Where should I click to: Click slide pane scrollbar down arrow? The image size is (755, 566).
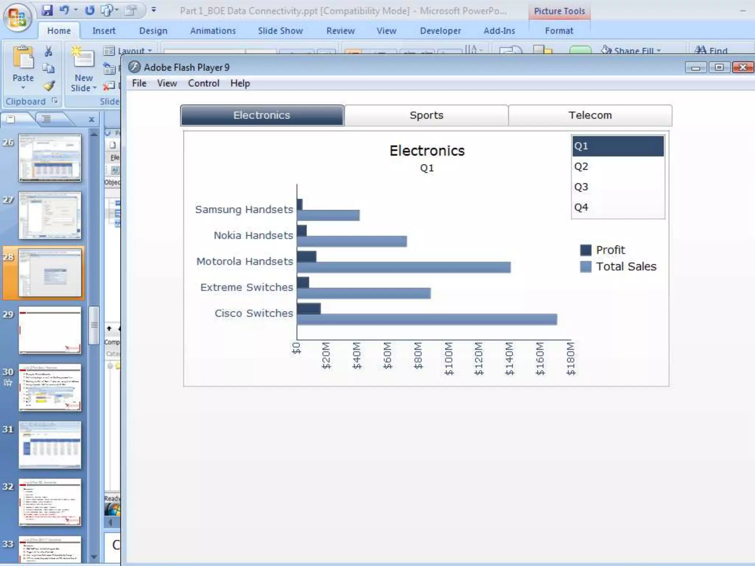click(94, 557)
